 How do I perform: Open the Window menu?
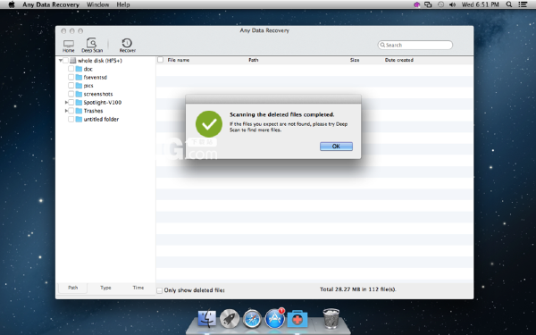point(97,4)
